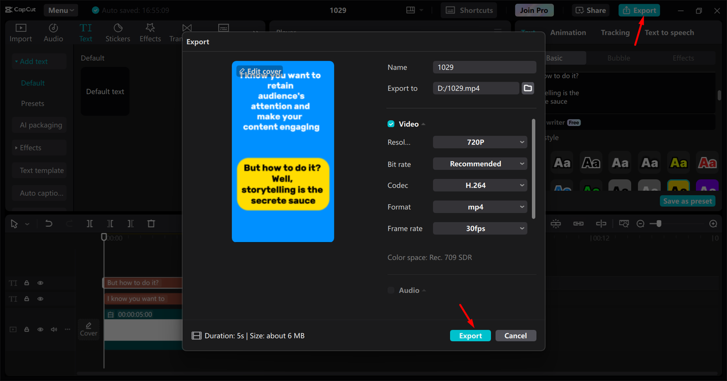Viewport: 727px width, 381px height.
Task: Click the Export button in the dialog
Action: 470,336
